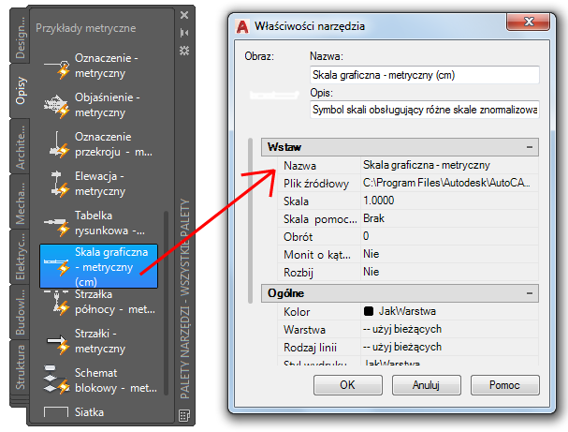Select the Oznaczenie - metryczny tool icon
Screen dimensions: 568x432
tap(57, 67)
